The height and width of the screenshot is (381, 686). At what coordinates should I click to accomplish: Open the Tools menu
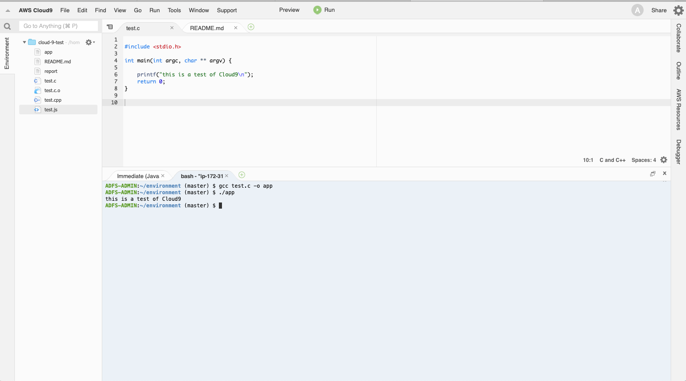174,10
